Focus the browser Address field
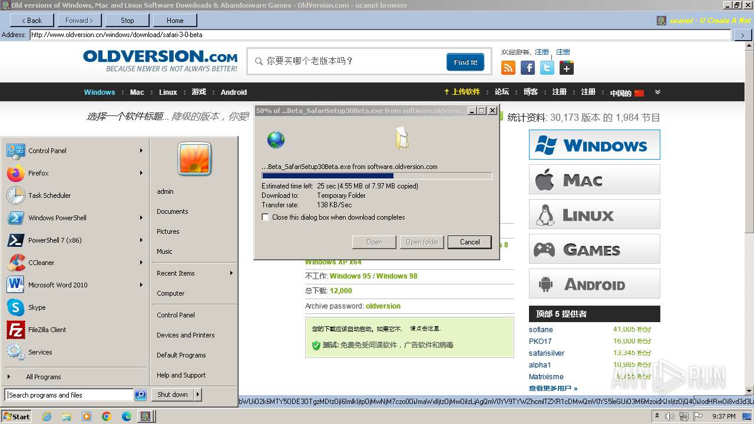Viewport: 754px width, 424px height. pos(380,35)
